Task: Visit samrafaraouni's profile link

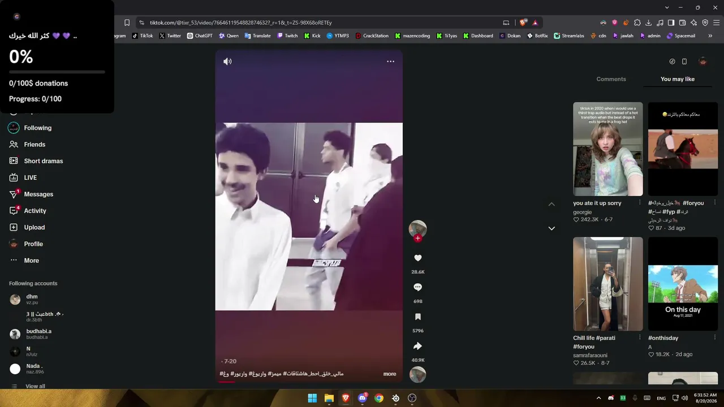Action: (x=590, y=356)
